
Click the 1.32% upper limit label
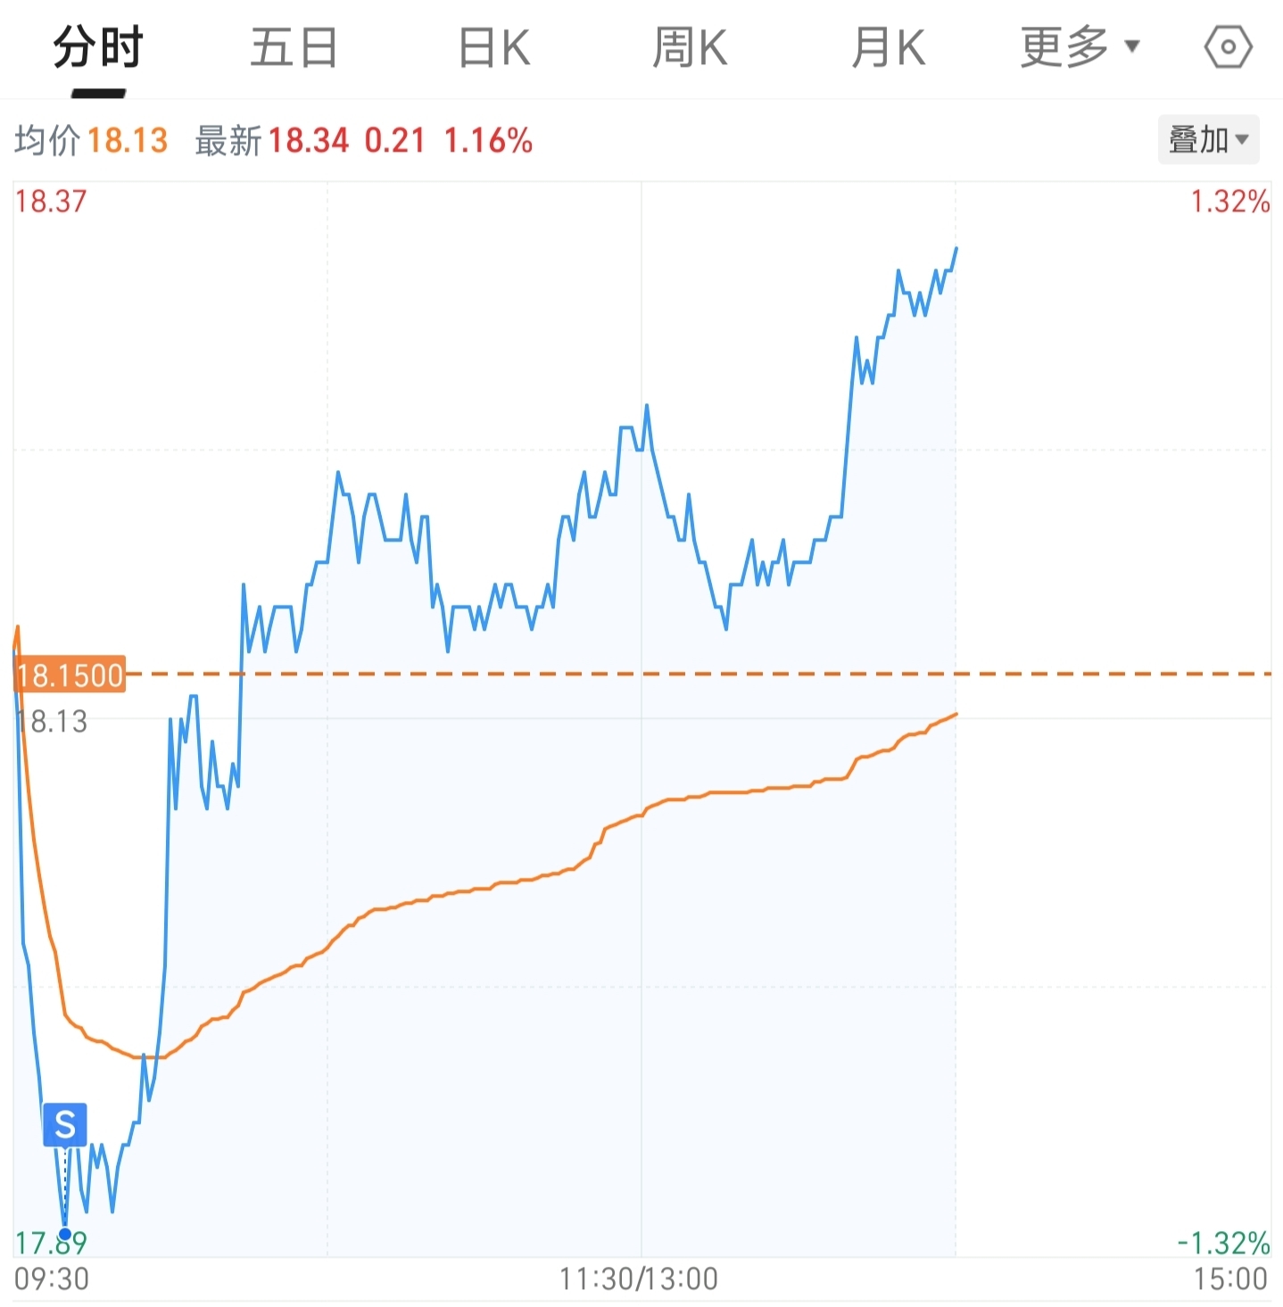(1229, 202)
